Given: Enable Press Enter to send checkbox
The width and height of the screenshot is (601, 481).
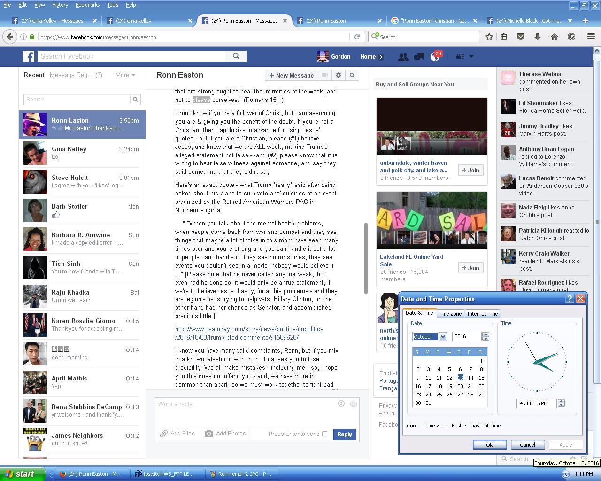Looking at the screenshot, I should pos(324,434).
